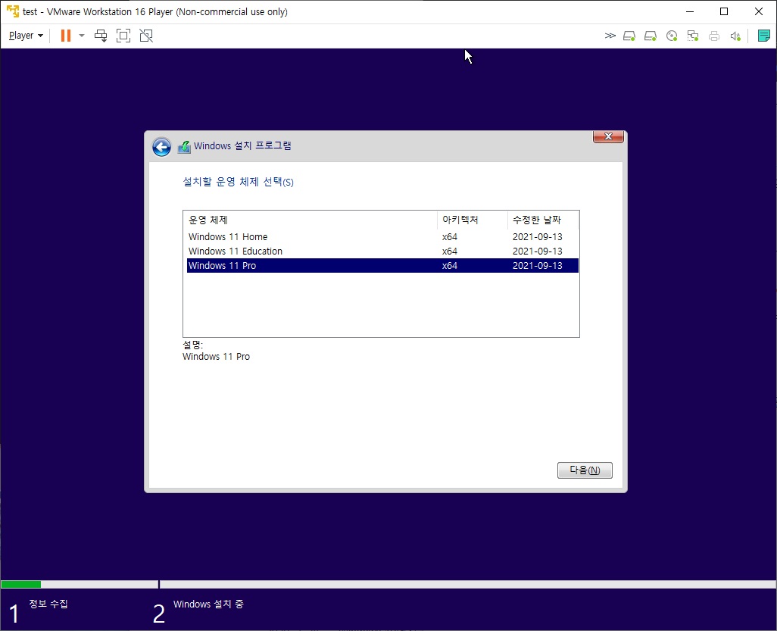
Task: Go back using the blue arrow button
Action: (161, 147)
